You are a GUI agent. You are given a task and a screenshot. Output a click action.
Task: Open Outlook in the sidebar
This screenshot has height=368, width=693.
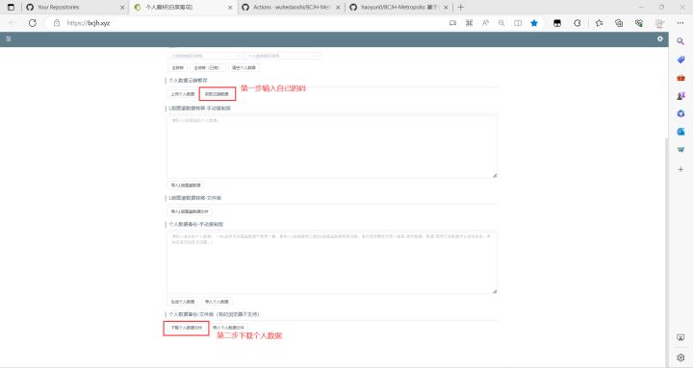[680, 132]
